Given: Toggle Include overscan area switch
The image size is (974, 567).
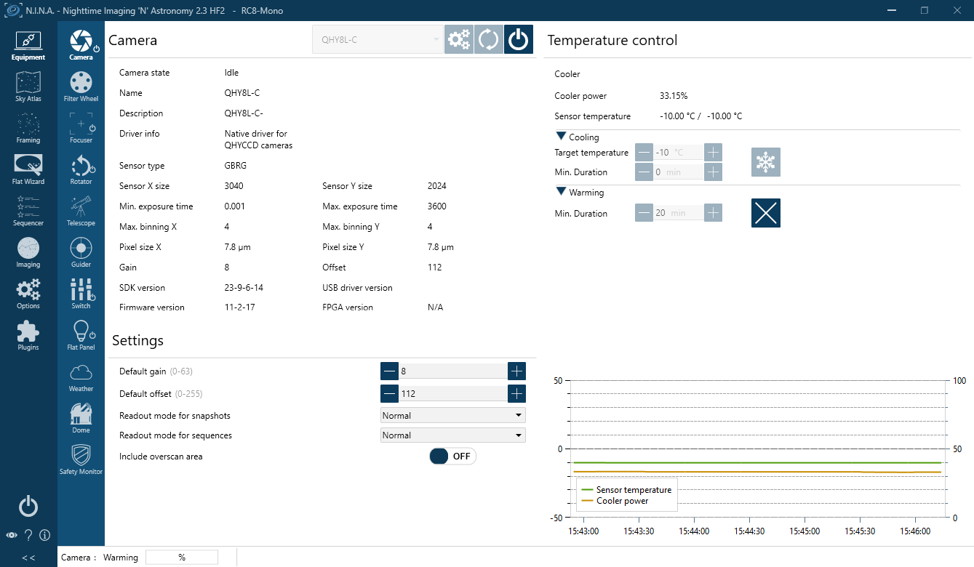Looking at the screenshot, I should point(452,457).
